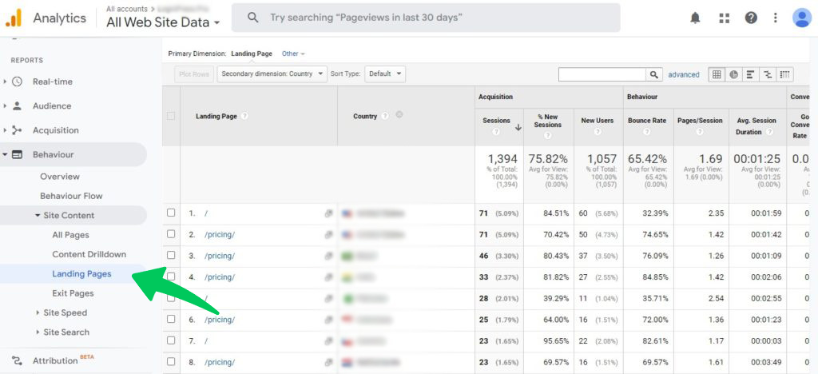Viewport: 818px width, 374px height.
Task: Click the help question mark icon
Action: coord(751,18)
